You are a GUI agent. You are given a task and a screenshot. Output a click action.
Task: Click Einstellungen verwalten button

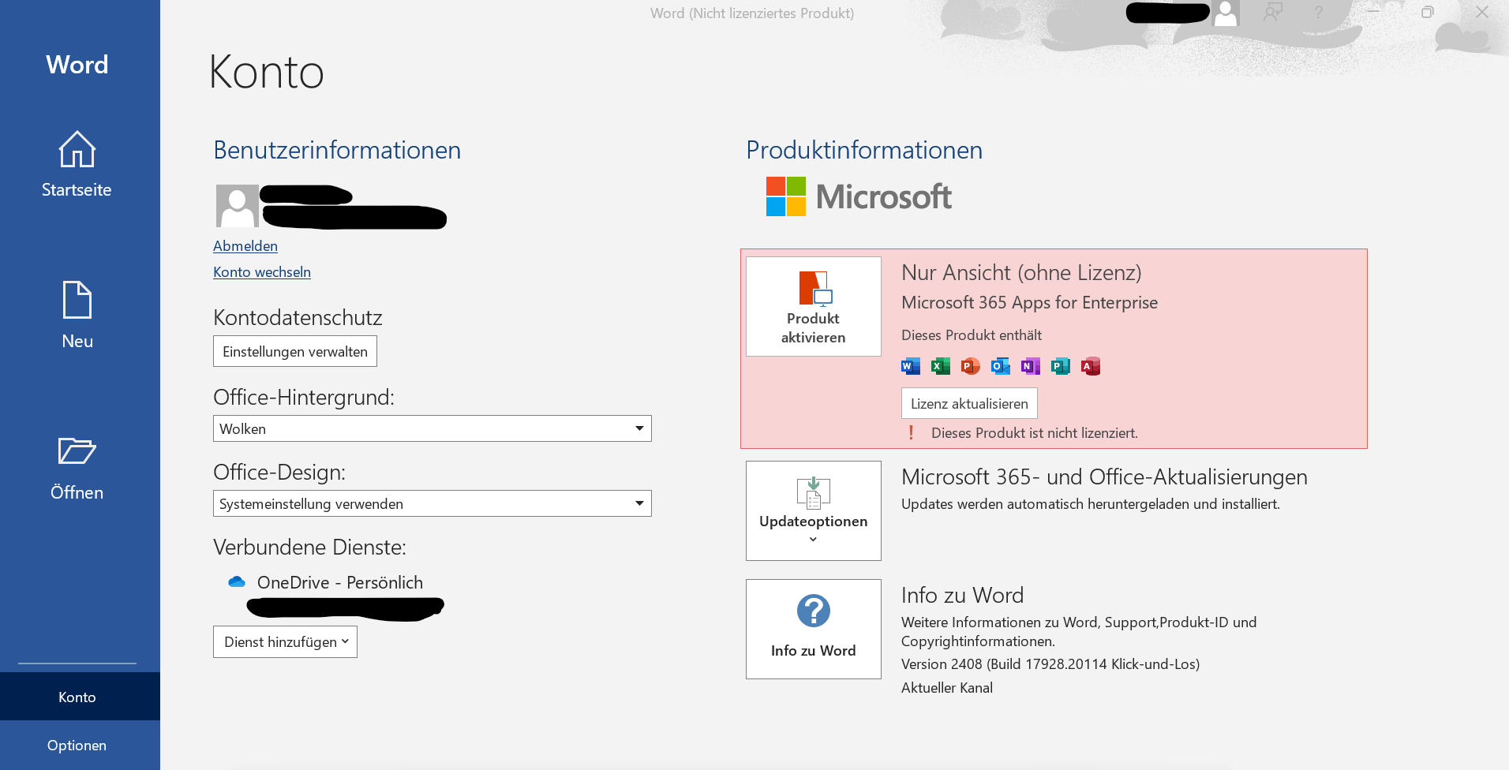click(x=295, y=351)
